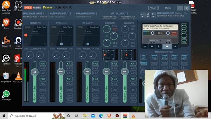The height and width of the screenshot is (119, 211).
Task: Stop the cassette recorder
Action: coord(167,46)
